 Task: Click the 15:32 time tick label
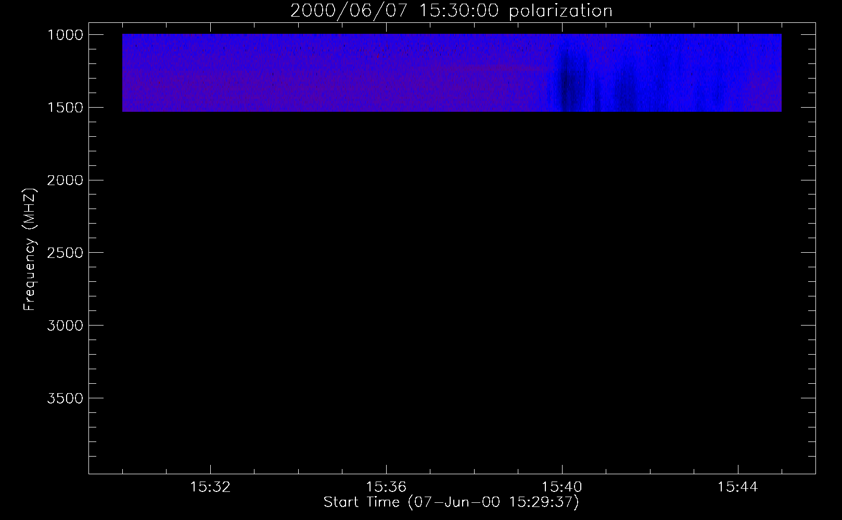point(210,487)
